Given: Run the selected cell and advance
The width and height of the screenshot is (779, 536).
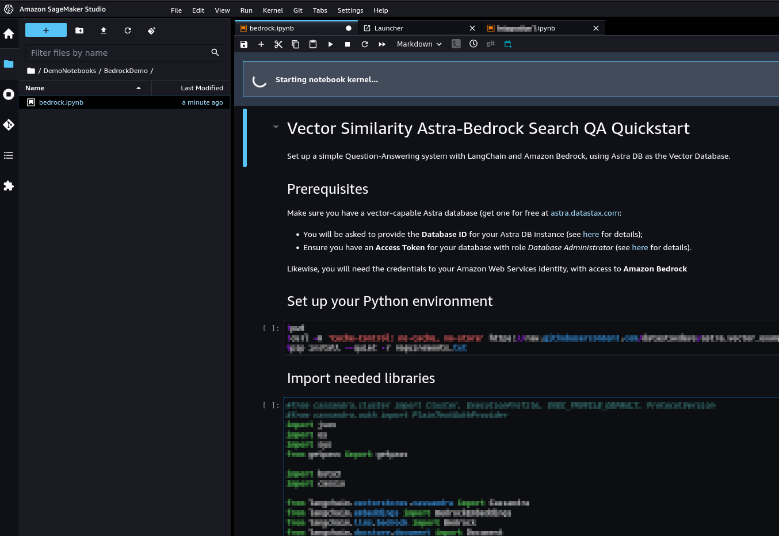Looking at the screenshot, I should pos(330,44).
